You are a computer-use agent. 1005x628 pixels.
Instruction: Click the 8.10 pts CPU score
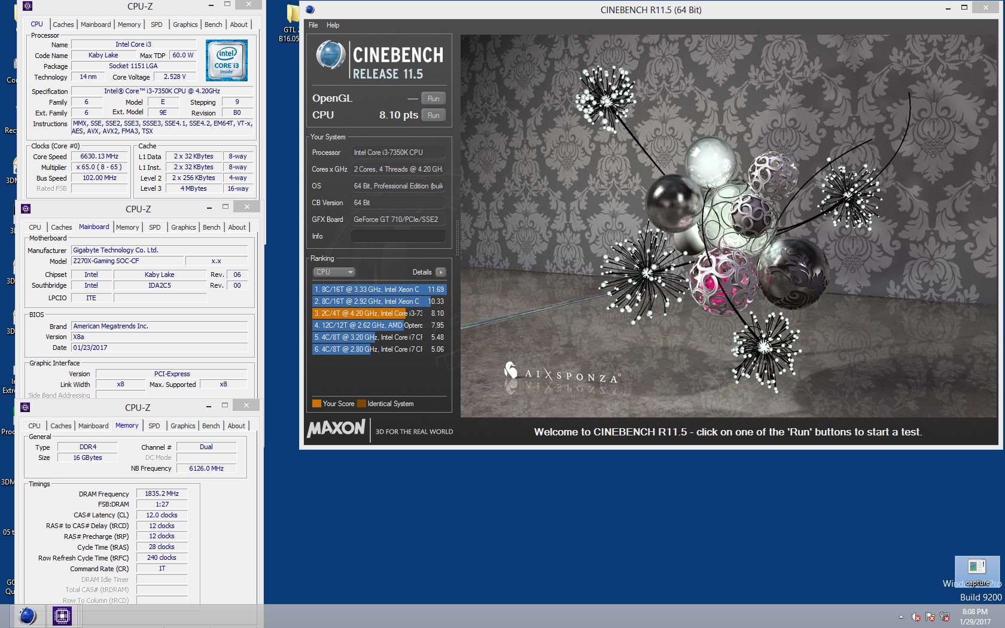(398, 115)
